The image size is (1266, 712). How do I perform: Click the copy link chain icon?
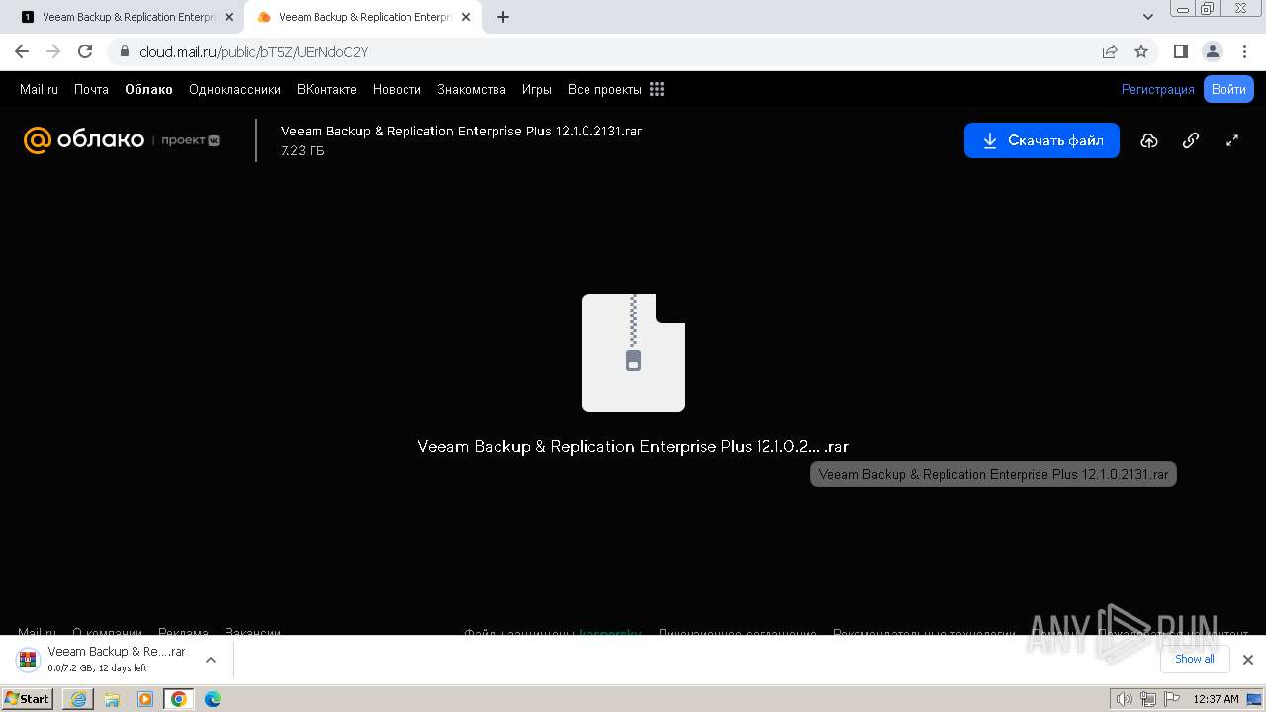pos(1191,140)
